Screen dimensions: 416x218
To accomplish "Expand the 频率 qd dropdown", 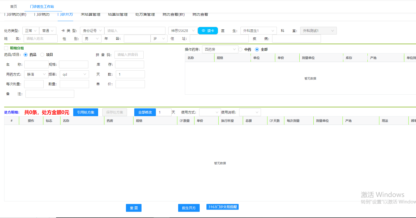I will 74,74.
